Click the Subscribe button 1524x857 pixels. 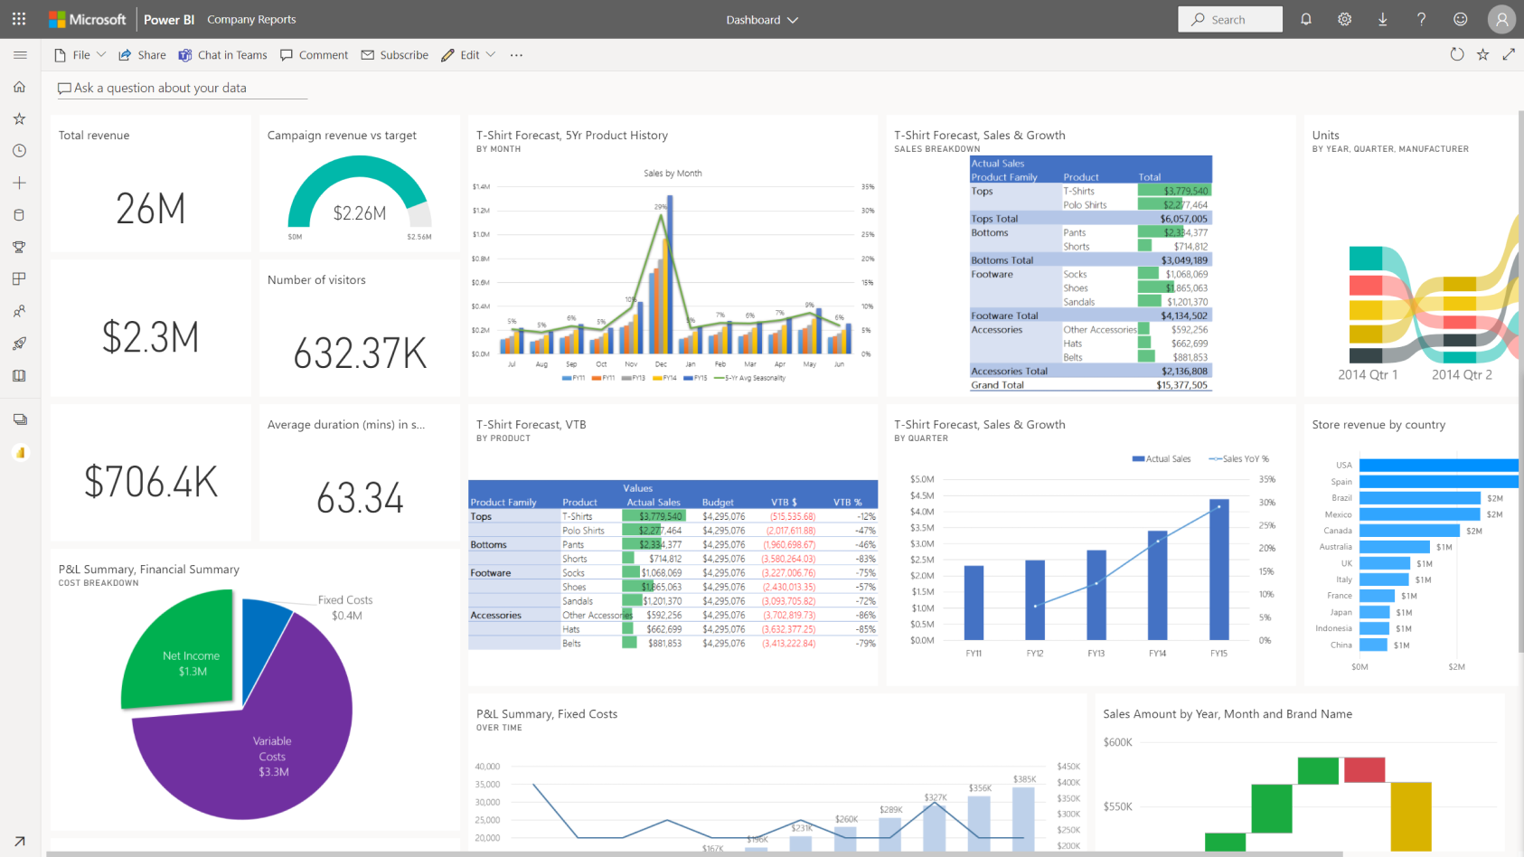pos(395,54)
